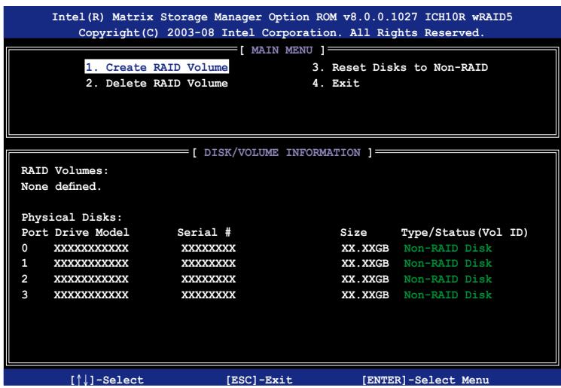Click the 'Size' column header
The height and width of the screenshot is (388, 561).
tap(353, 232)
